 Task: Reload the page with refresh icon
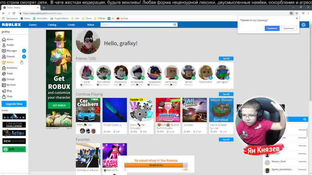[14, 13]
